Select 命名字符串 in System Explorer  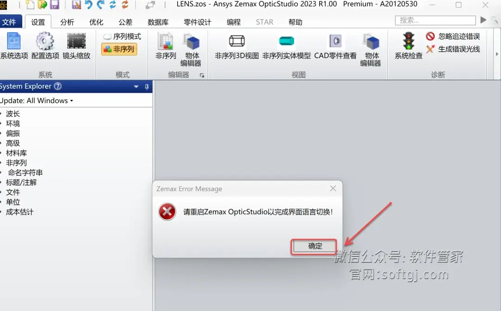25,173
